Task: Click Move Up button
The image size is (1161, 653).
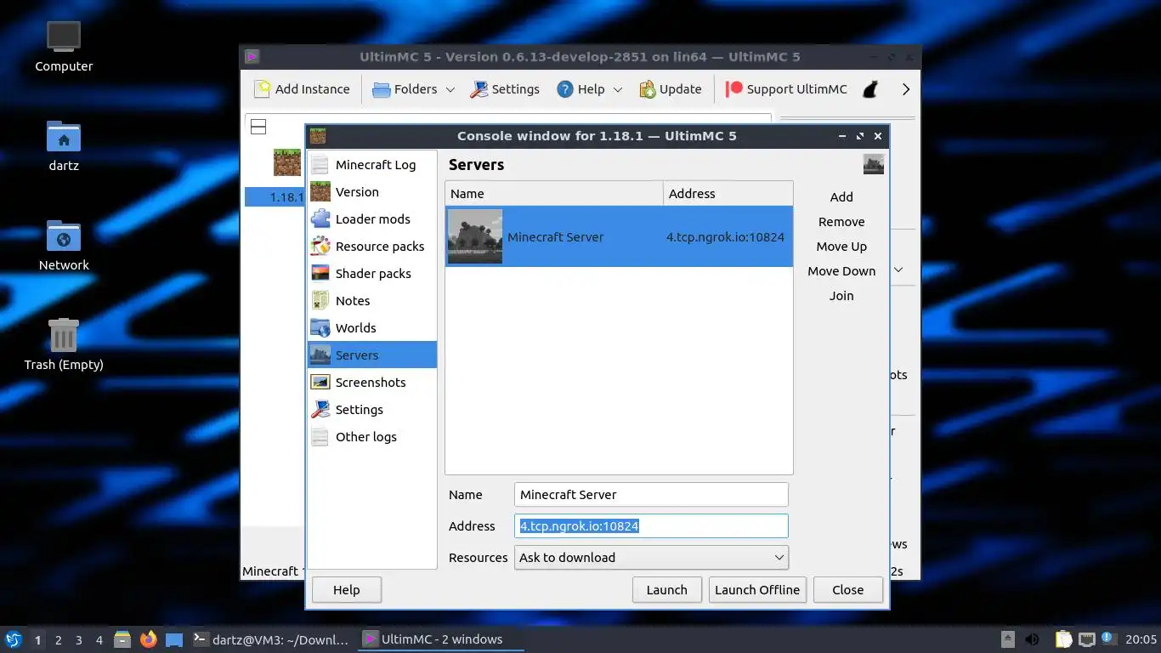Action: [x=841, y=247]
